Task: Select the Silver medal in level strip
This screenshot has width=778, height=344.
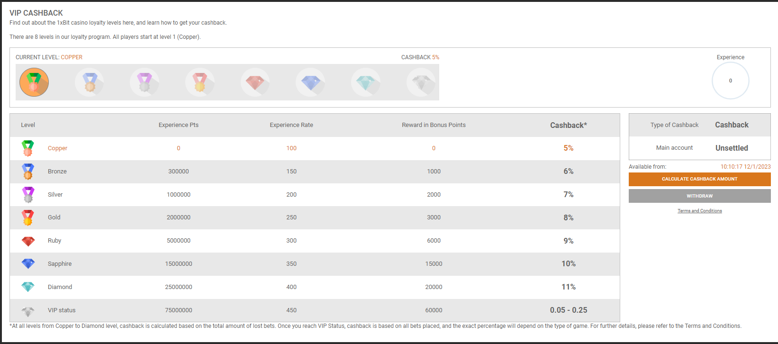Action: [145, 82]
